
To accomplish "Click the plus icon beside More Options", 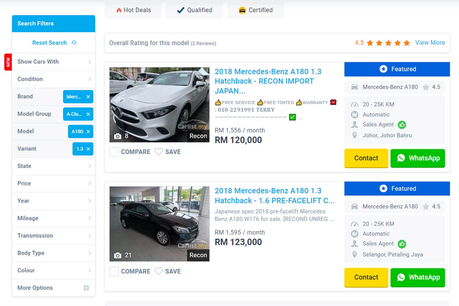I will click(x=86, y=288).
